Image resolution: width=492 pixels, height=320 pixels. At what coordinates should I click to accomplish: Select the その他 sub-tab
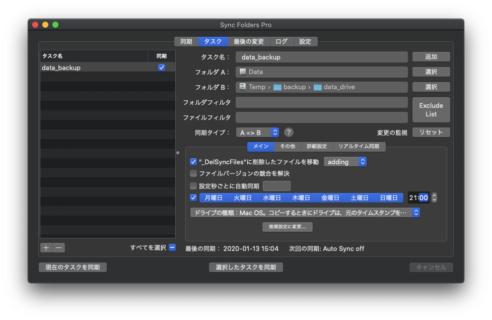(x=288, y=146)
